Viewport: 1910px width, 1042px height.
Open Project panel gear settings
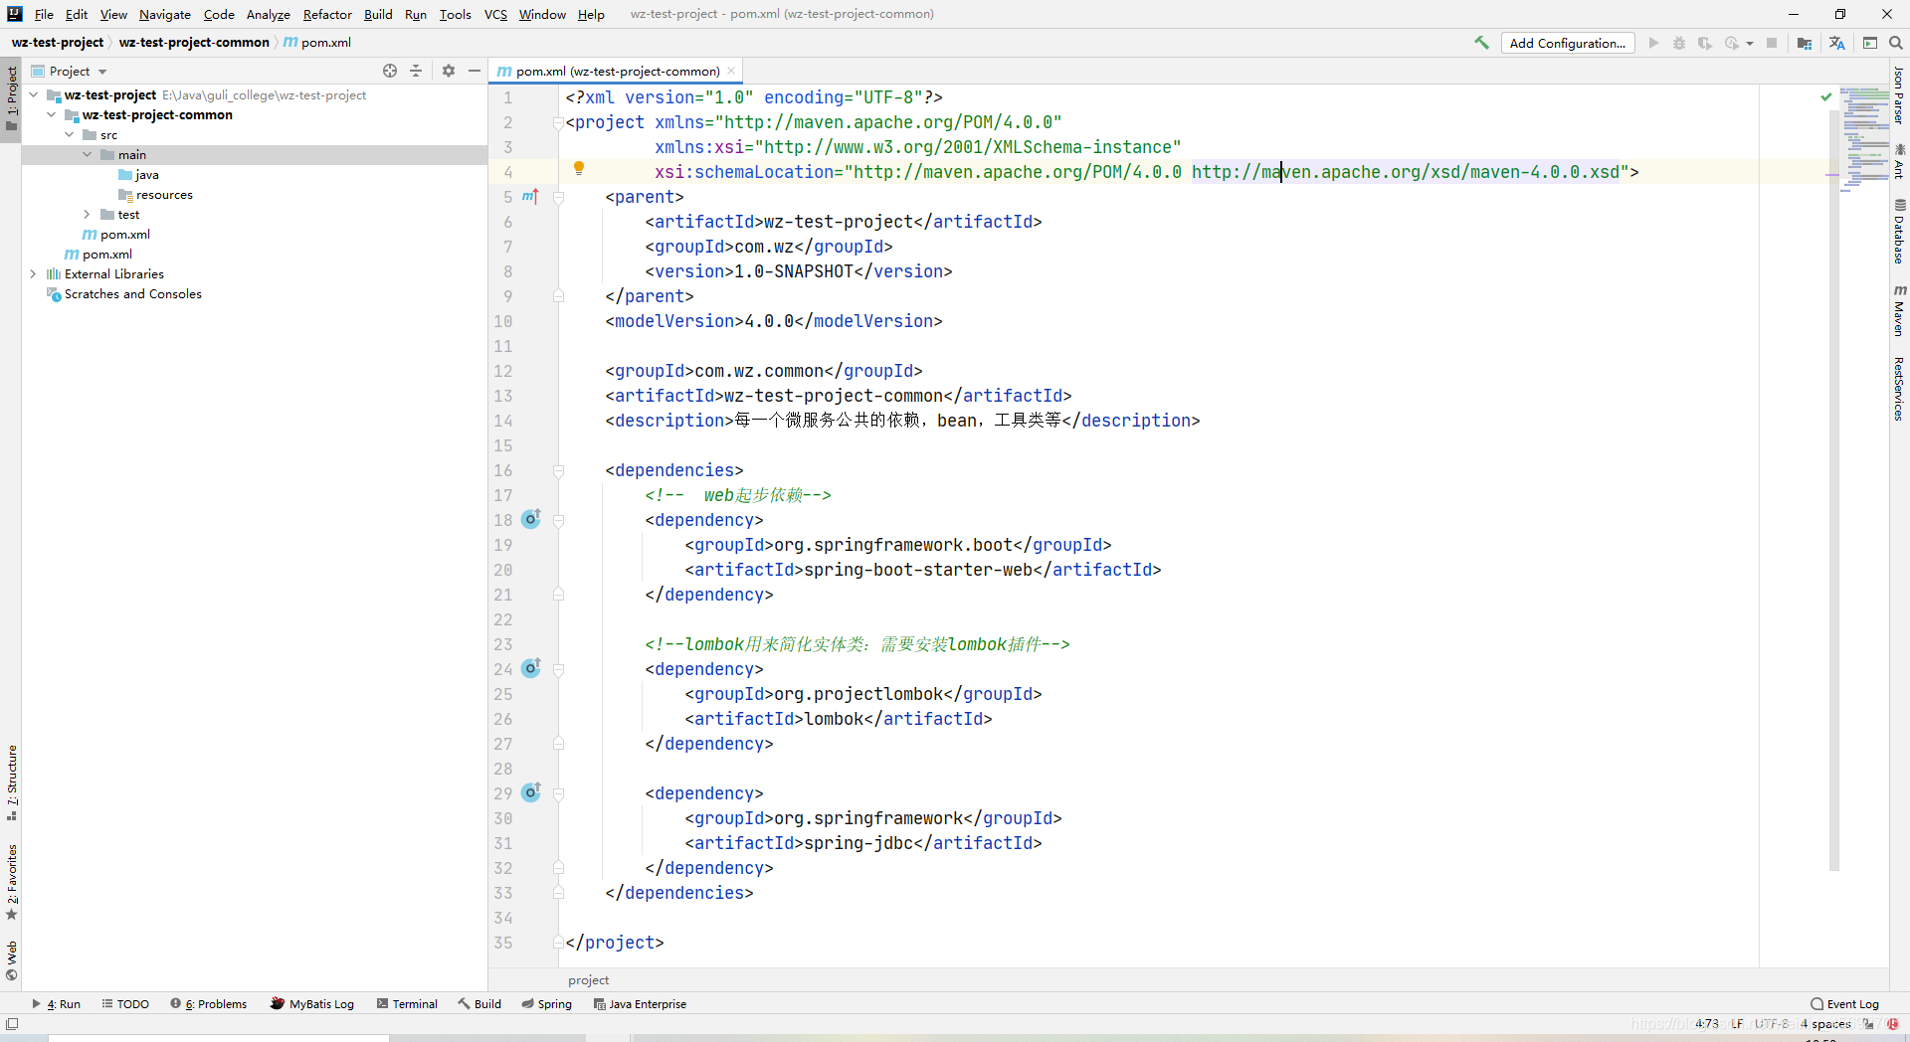(x=449, y=71)
